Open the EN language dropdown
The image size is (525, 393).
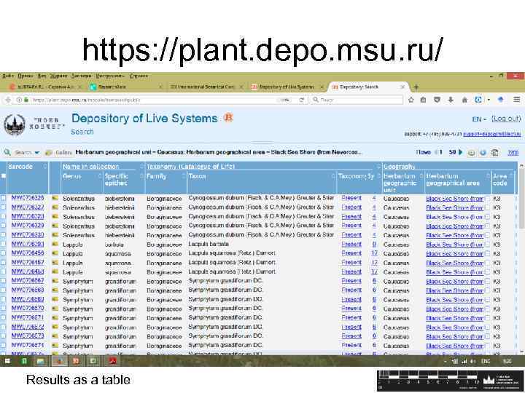pos(479,119)
